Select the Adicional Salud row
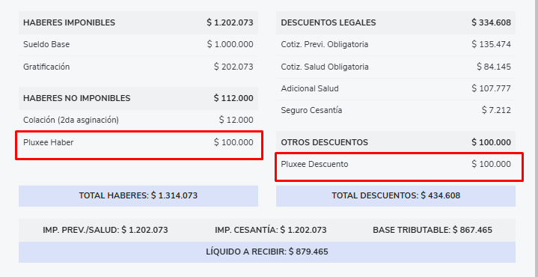The width and height of the screenshot is (538, 277). click(396, 88)
